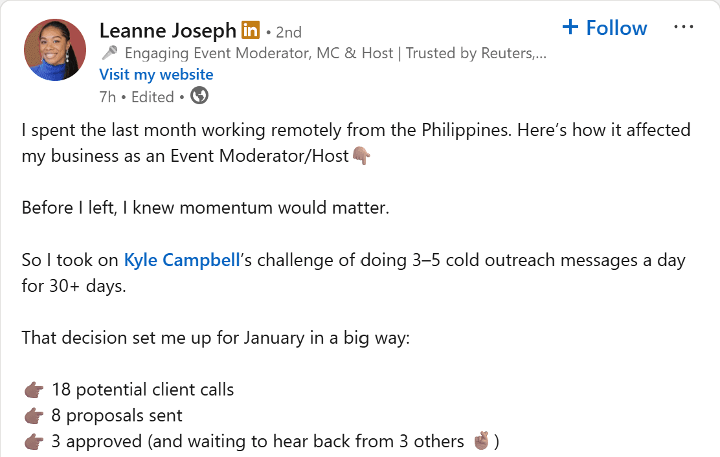The image size is (720, 457).
Task: Click the plus sign on the Follow control
Action: (570, 27)
